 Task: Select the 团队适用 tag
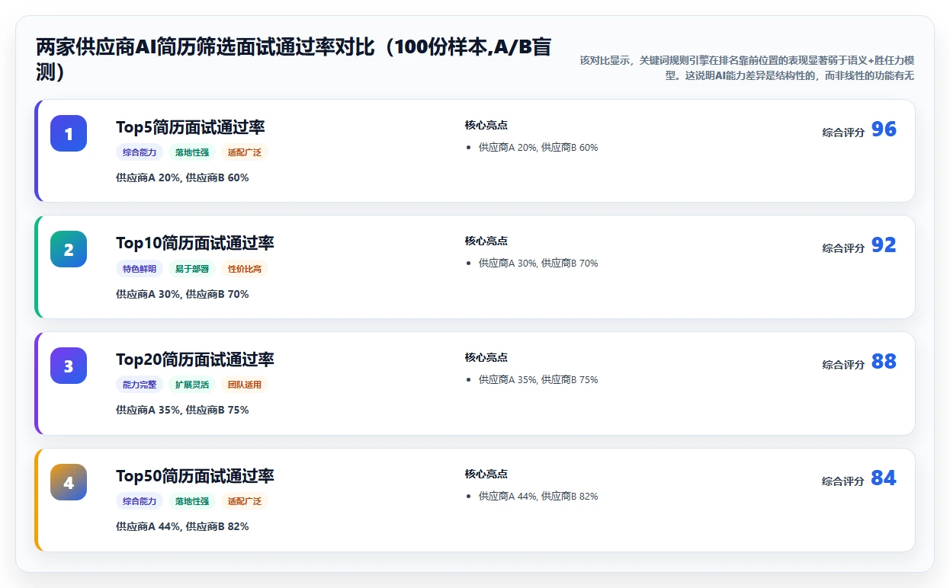click(245, 385)
